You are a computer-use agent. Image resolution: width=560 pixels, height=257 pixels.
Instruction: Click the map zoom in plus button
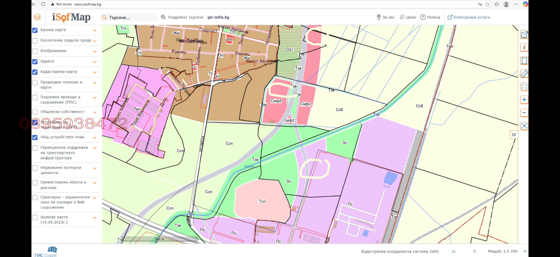[524, 100]
